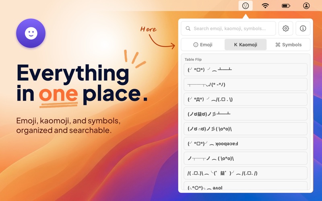
Task: Switch to the Emoji tab
Action: (x=203, y=45)
